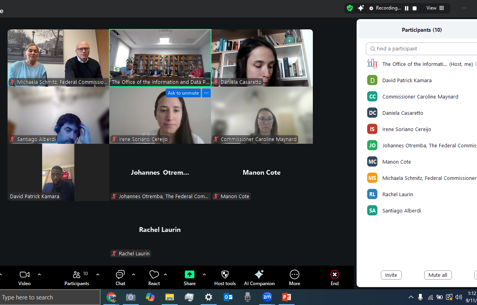
Task: Toggle the Video camera on or off
Action: pos(25,275)
